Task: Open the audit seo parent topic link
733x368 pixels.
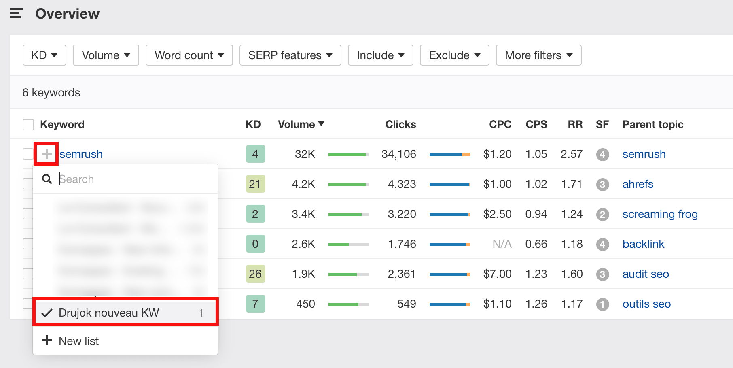Action: [x=646, y=274]
